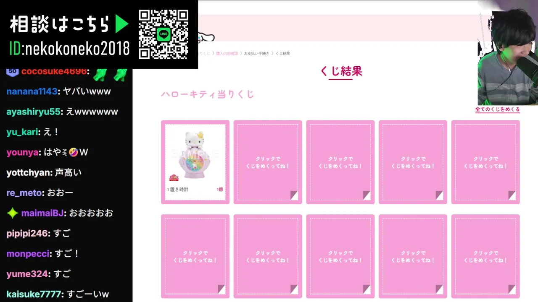Click chat username nanana1143

(x=32, y=91)
